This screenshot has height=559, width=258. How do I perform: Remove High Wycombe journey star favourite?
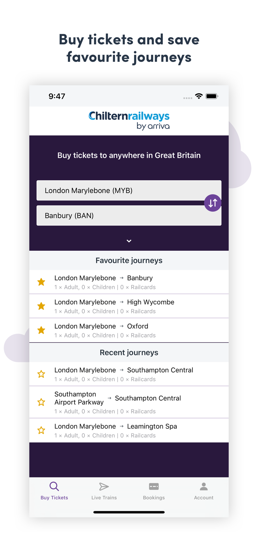coord(41,306)
